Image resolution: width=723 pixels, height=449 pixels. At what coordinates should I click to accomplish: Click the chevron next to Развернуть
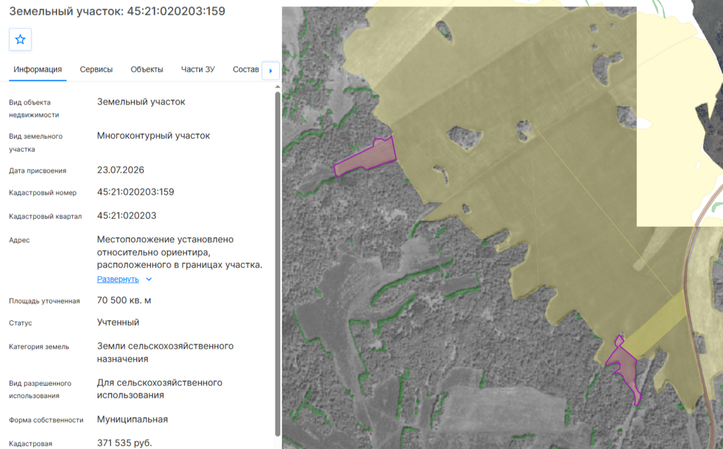[x=148, y=279]
